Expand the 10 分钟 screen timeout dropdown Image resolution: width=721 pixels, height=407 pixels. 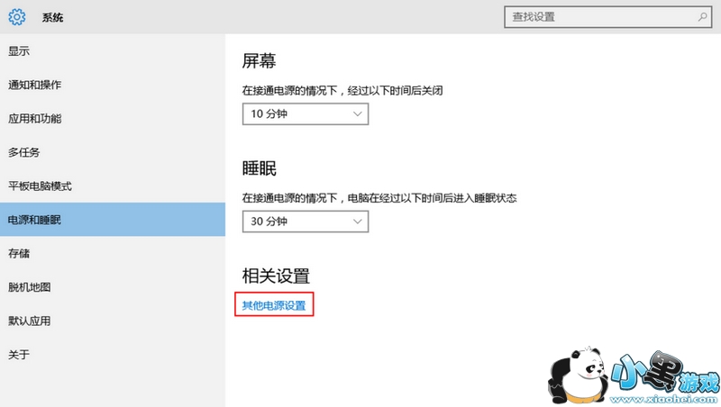(306, 114)
